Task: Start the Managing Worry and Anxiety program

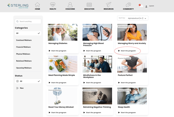Action: [x=128, y=51]
